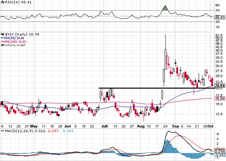The image size is (226, 161).
Task: Click the MA(200) 16.59 legend text
Action: tap(15, 41)
